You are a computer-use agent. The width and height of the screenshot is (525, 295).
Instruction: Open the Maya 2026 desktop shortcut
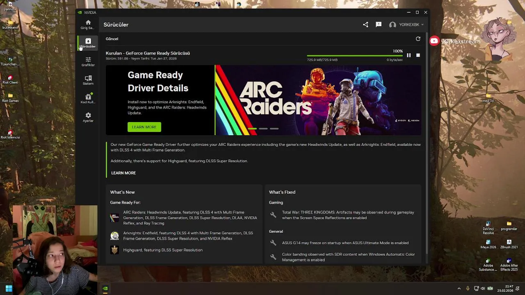488,245
